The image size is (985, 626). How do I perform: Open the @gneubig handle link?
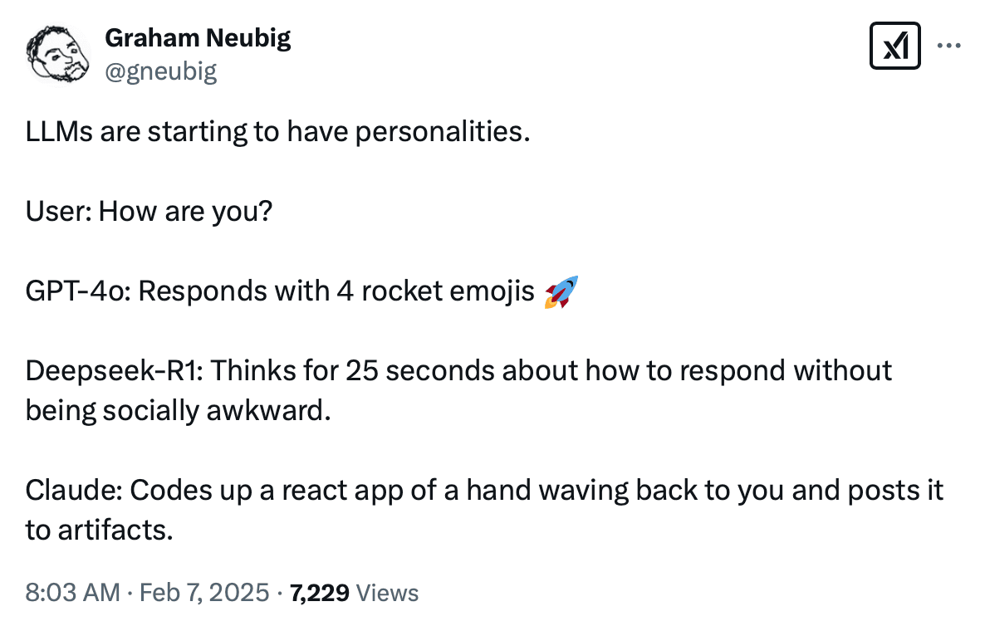coord(161,71)
